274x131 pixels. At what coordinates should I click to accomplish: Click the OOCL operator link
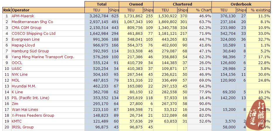click(x=17, y=63)
